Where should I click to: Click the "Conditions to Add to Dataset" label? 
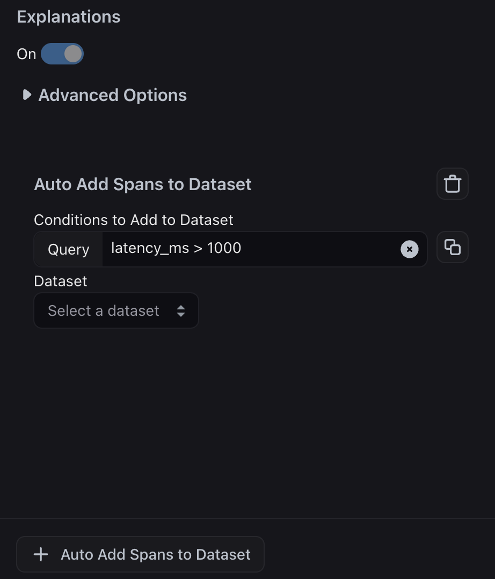coord(134,220)
